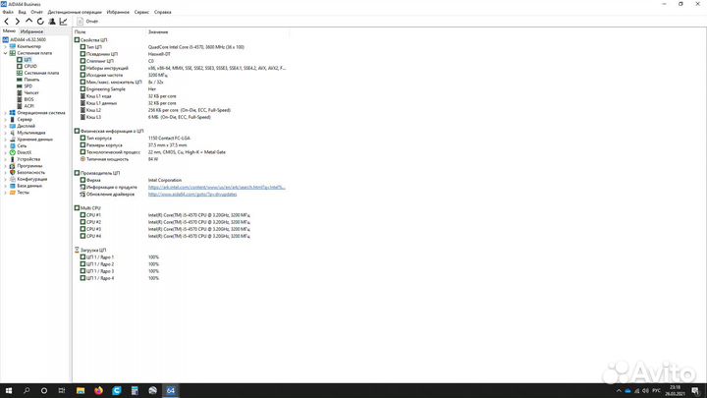Switch to the Избранное tab
Image resolution: width=707 pixels, height=398 pixels.
pos(32,31)
